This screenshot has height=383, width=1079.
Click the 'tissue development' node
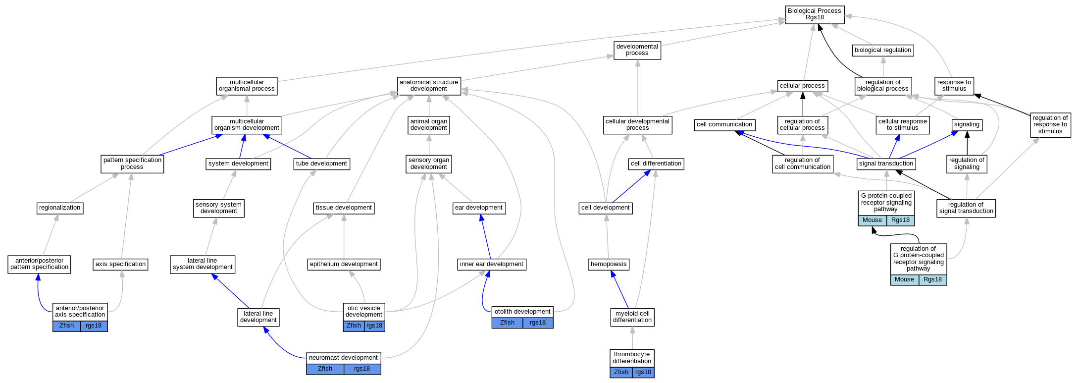(344, 208)
